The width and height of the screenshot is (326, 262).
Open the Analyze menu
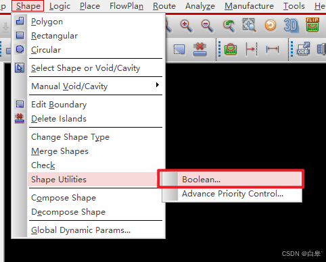tap(200, 6)
